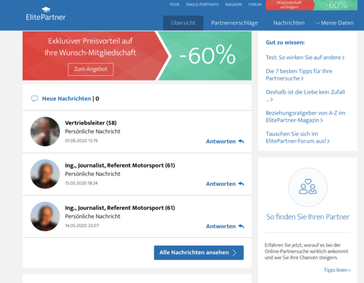The image size is (364, 283).
Task: Click Antworten for the 14.05.2020 message
Action: coord(221,226)
